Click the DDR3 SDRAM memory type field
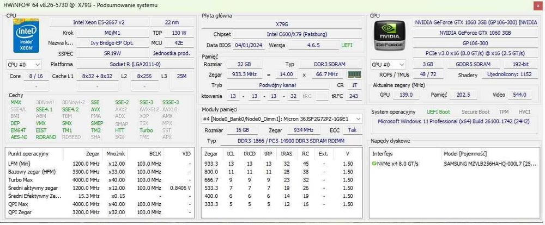This screenshot has height=225, width=545. pos(330,65)
